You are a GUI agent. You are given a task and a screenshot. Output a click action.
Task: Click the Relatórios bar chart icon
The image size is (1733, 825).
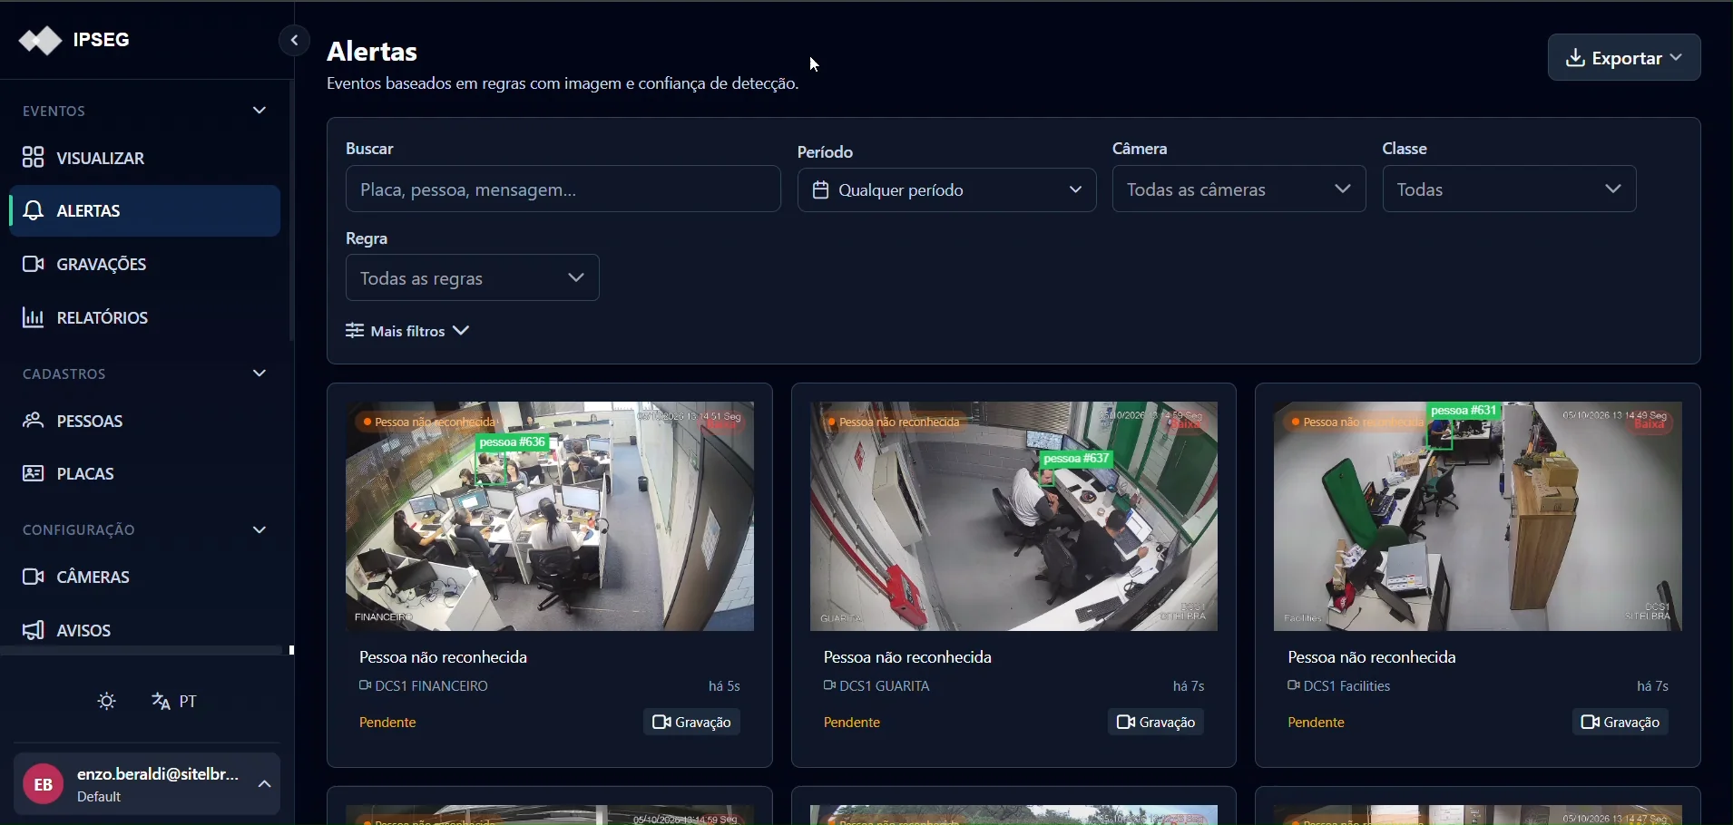click(x=33, y=318)
